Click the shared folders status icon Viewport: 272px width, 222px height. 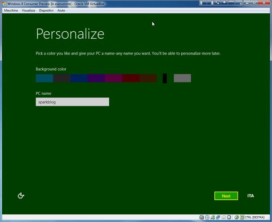pyautogui.click(x=223, y=217)
